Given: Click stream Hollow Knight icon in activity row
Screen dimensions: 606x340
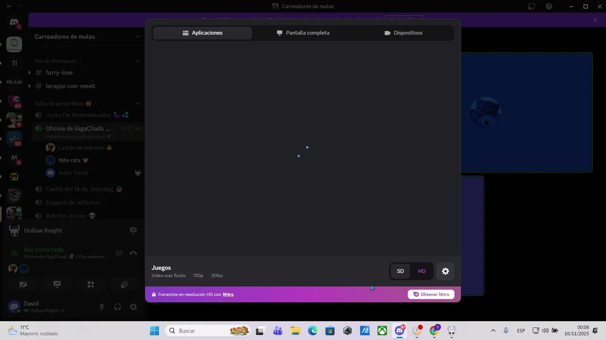Looking at the screenshot, I should pos(134,230).
